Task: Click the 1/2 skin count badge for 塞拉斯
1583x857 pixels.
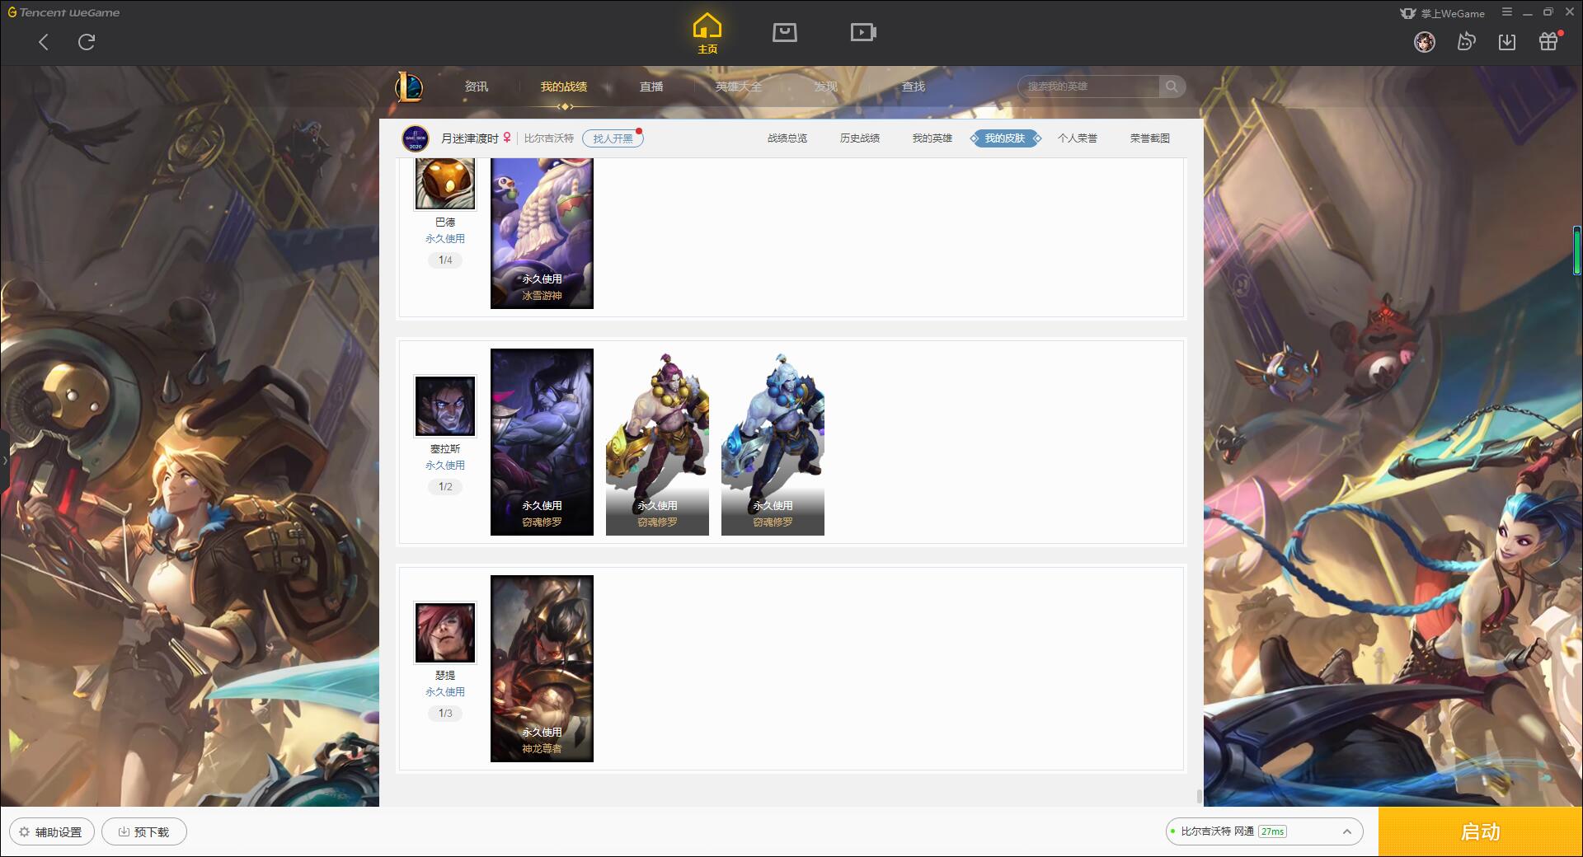Action: 445,487
